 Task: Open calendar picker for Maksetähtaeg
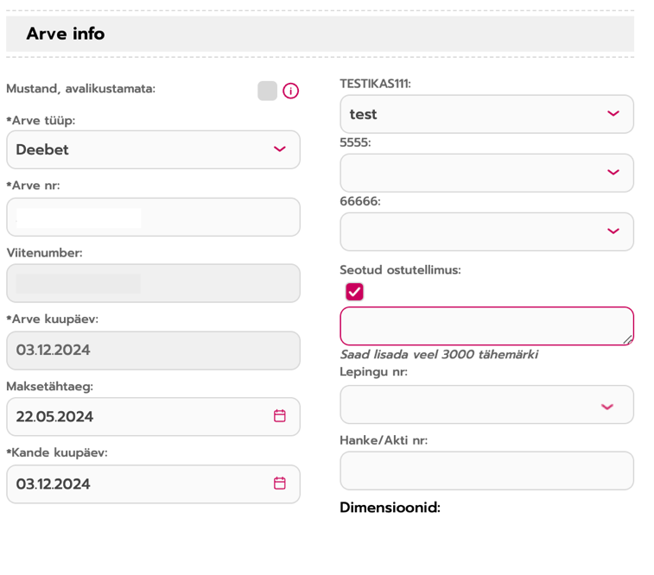[279, 416]
